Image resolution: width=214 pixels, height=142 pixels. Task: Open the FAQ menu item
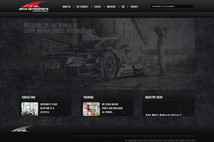tap(123, 7)
